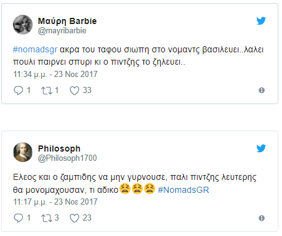Image resolution: width=282 pixels, height=236 pixels.
Task: Open Μαύρη Barbie profile avatar
Action: [23, 25]
